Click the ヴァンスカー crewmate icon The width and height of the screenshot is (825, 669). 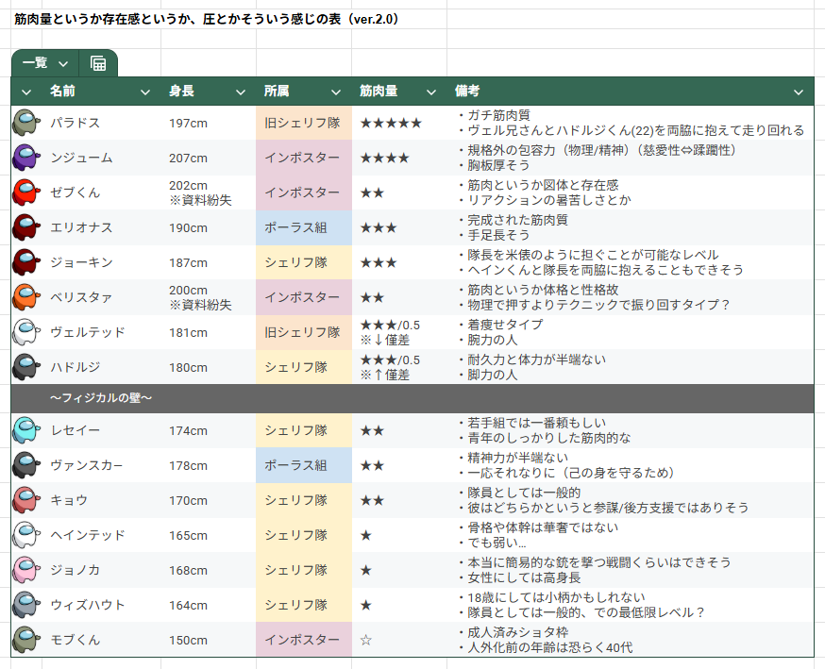26,465
